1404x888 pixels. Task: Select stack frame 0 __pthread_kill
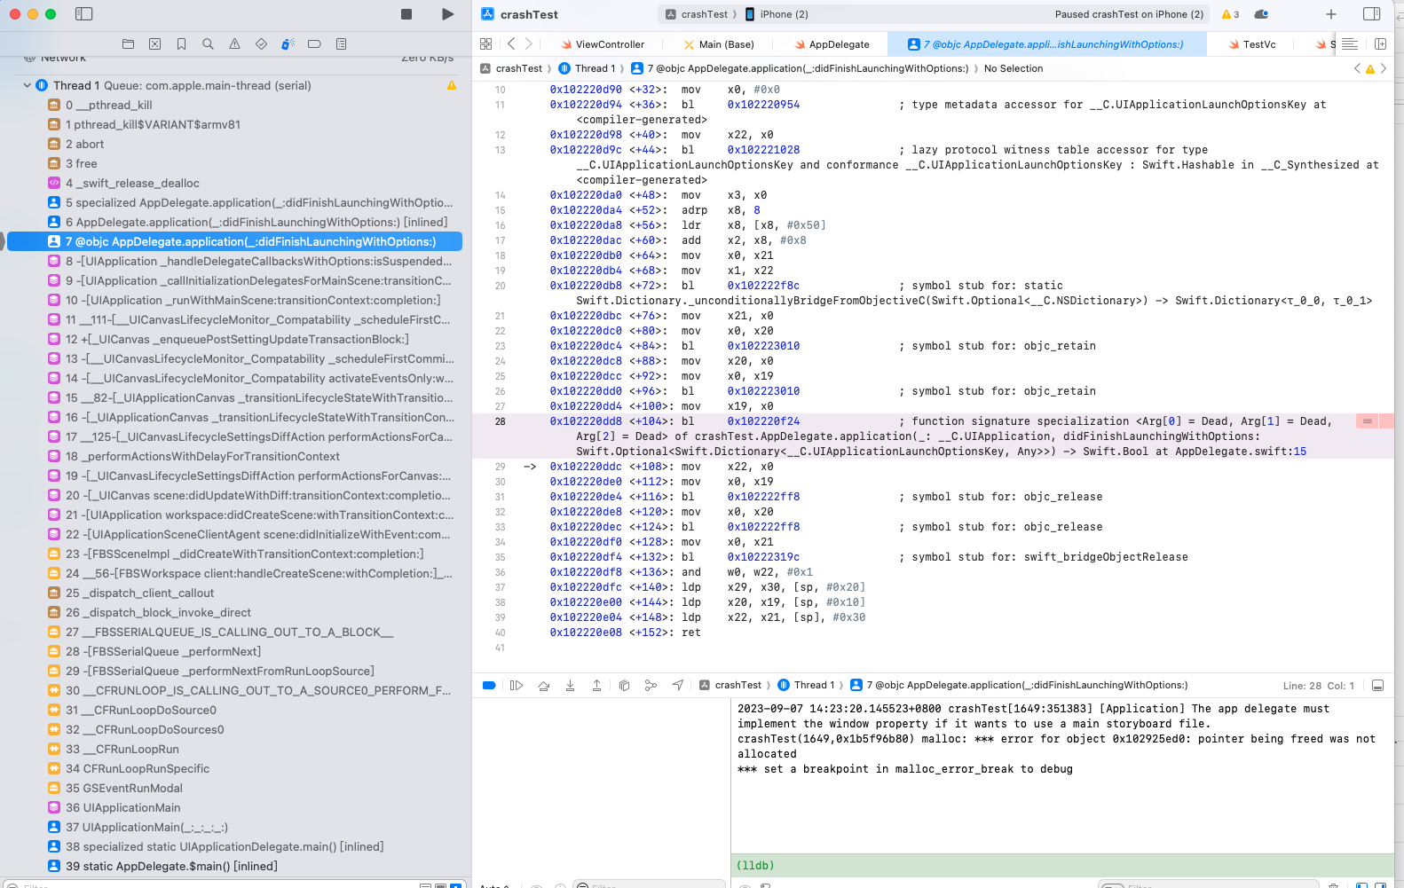pyautogui.click(x=109, y=105)
